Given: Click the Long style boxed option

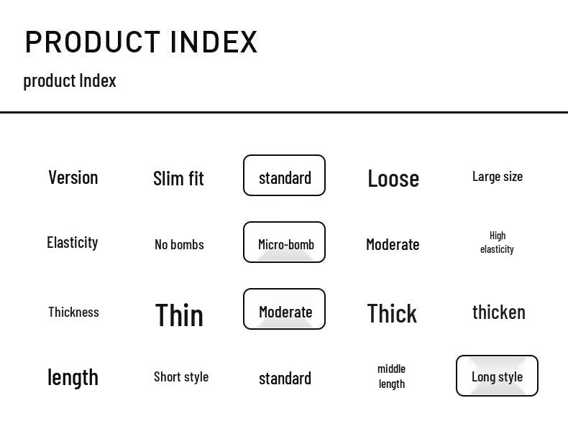Looking at the screenshot, I should pyautogui.click(x=497, y=376).
